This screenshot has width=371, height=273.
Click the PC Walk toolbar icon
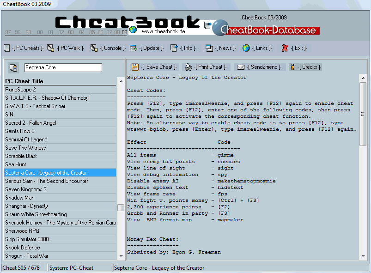pos(50,48)
